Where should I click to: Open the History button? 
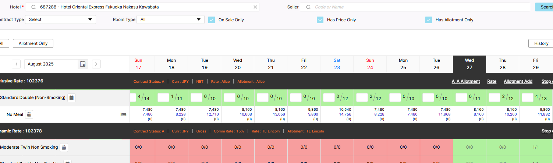pyautogui.click(x=541, y=43)
